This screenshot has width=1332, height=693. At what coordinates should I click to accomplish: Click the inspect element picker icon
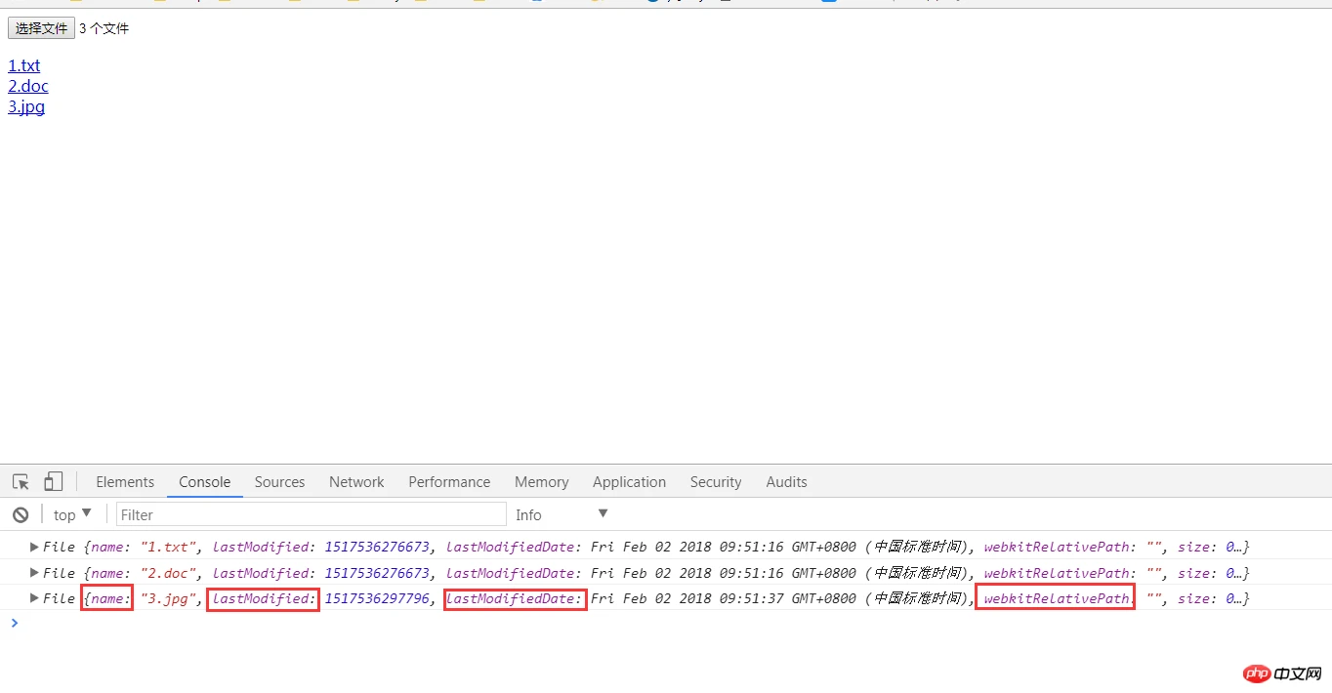(21, 481)
